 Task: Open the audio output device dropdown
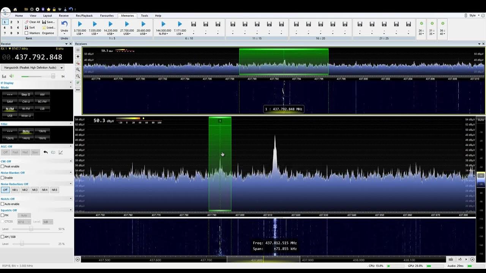click(x=62, y=67)
